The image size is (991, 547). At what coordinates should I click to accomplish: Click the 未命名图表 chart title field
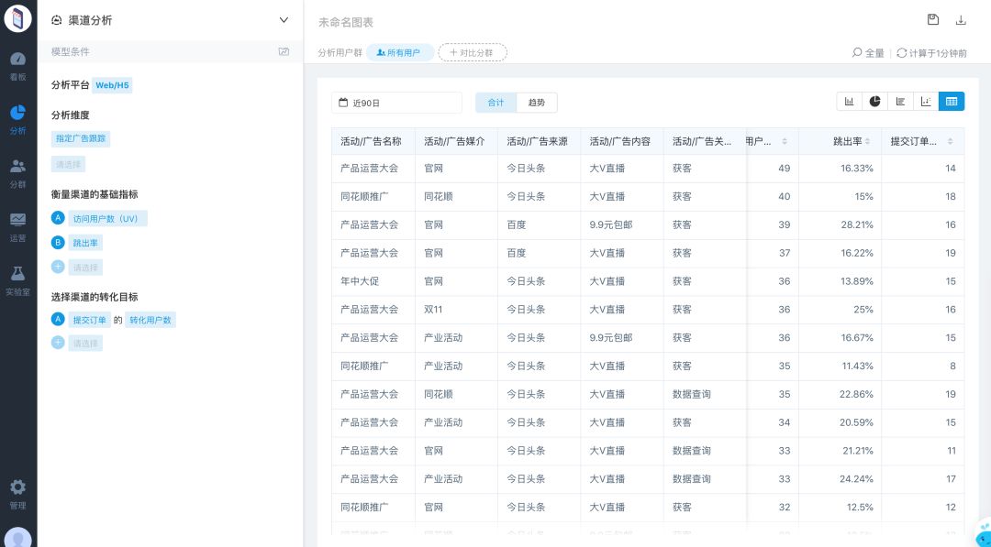[x=346, y=22]
